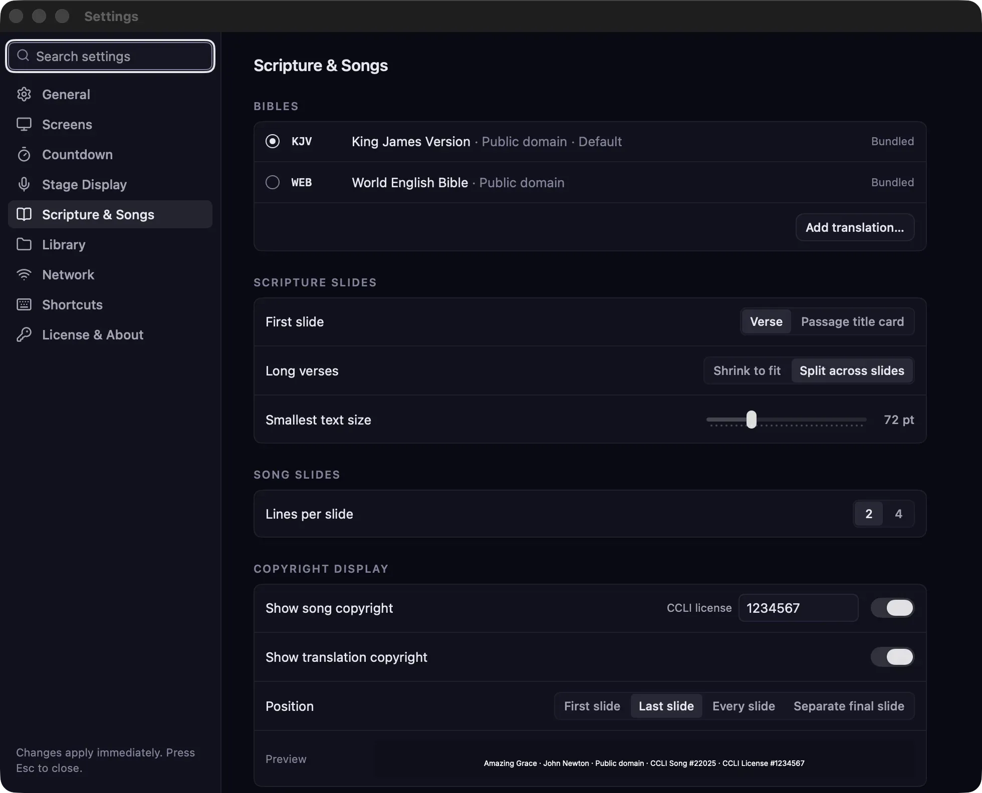Open Network settings

[x=110, y=274]
